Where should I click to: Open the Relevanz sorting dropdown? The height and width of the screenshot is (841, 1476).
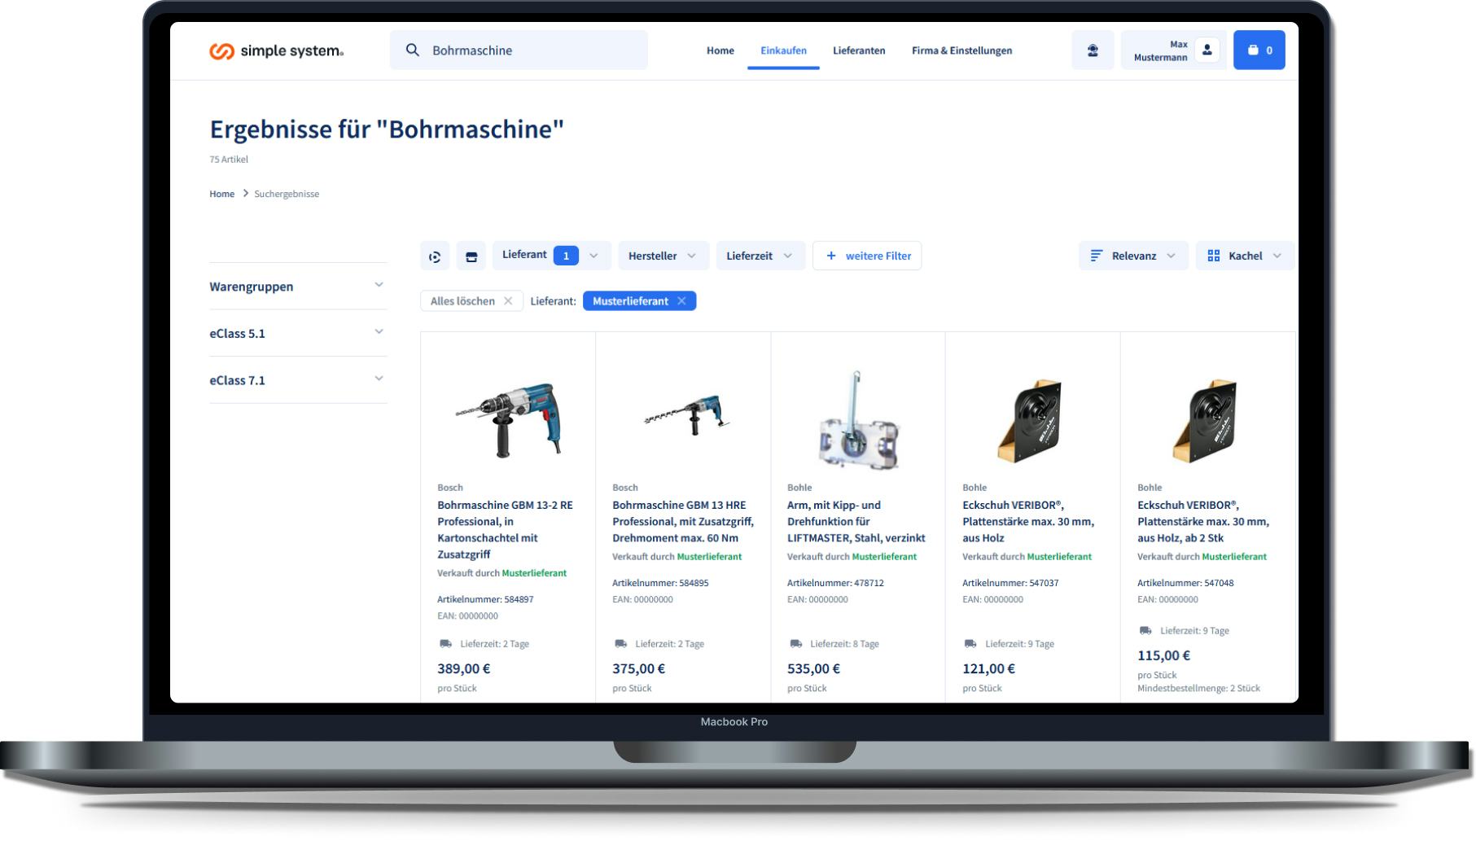(1132, 255)
